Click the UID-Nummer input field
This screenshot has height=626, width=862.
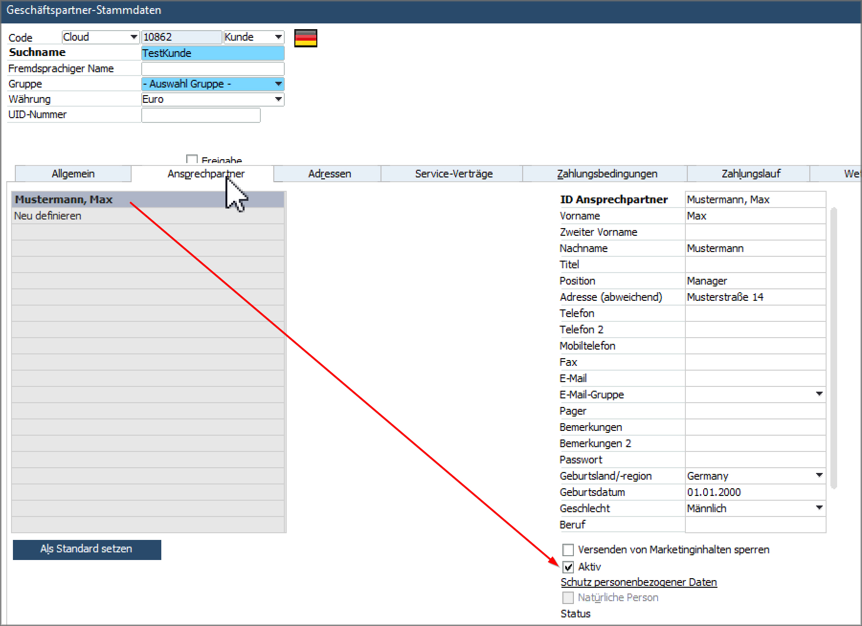[x=201, y=115]
